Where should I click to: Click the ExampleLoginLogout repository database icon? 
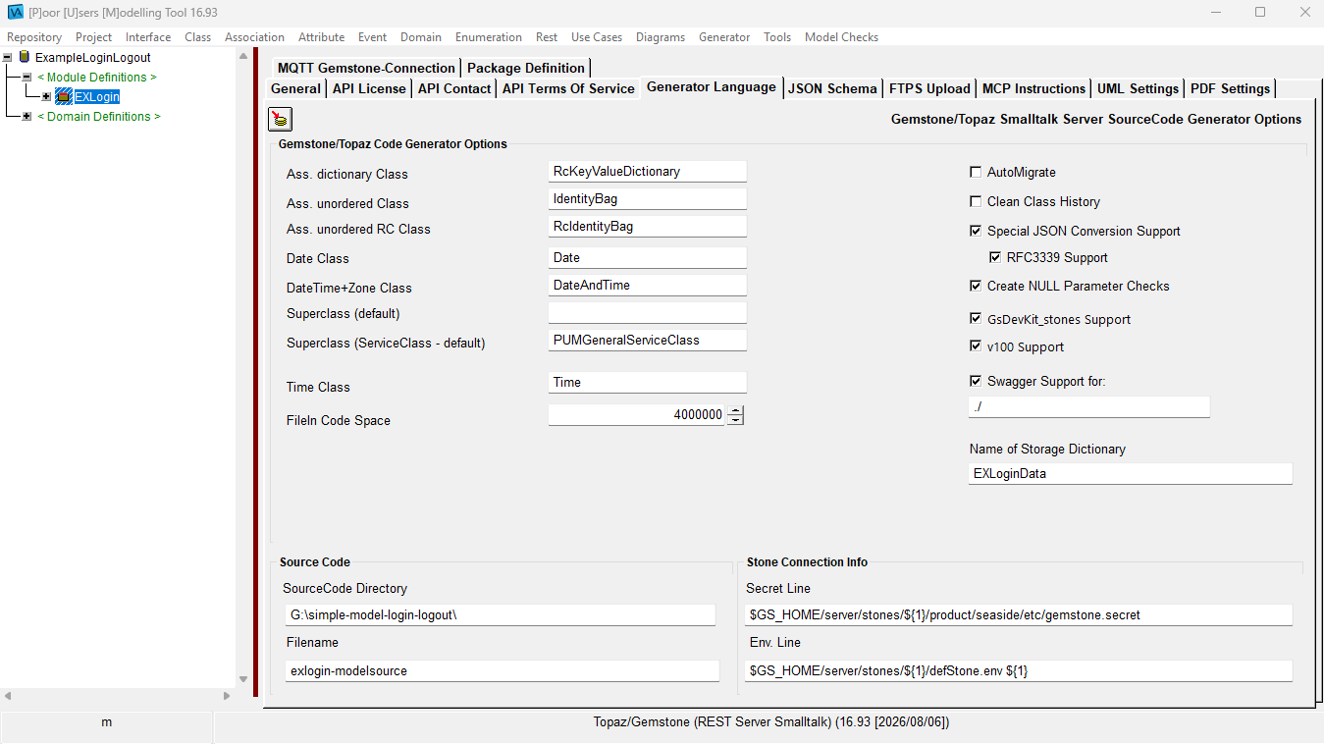tap(25, 57)
